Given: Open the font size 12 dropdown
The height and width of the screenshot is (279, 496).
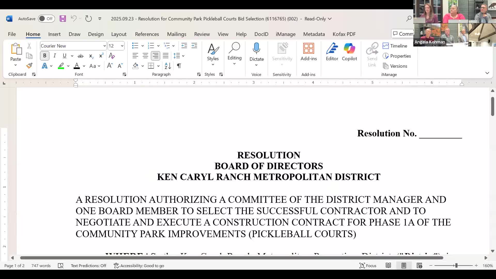Looking at the screenshot, I should (x=122, y=46).
